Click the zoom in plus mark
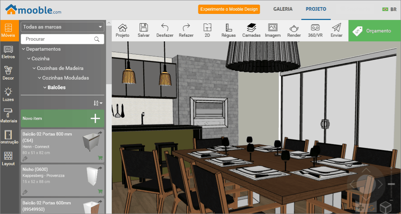 coord(391,168)
